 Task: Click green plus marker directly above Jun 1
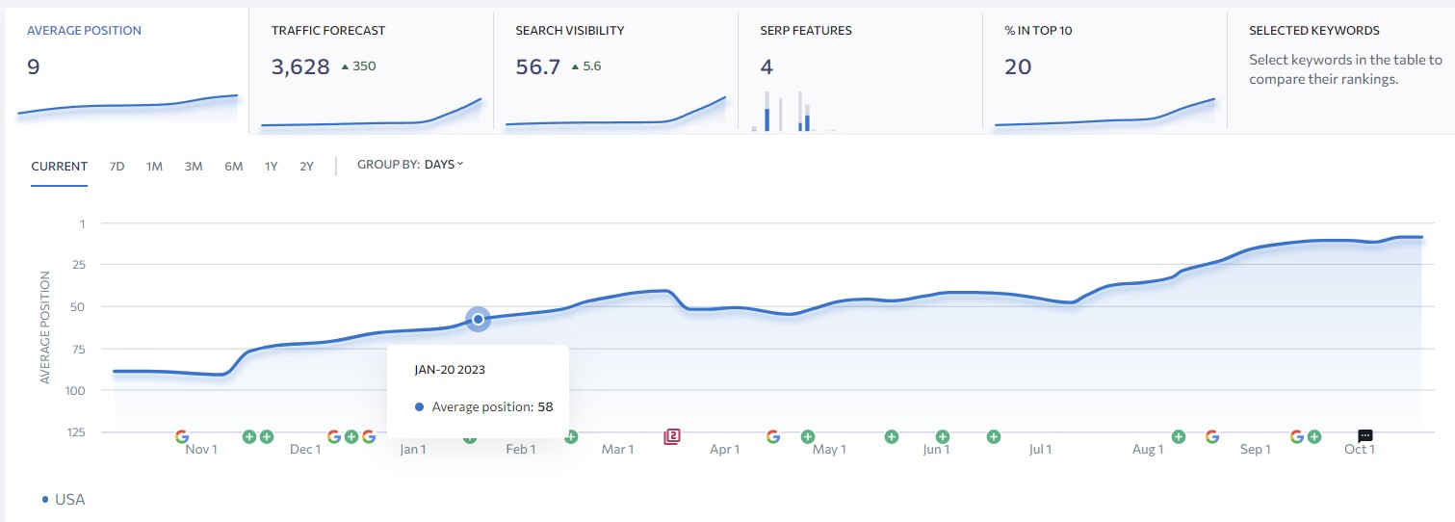click(x=943, y=436)
